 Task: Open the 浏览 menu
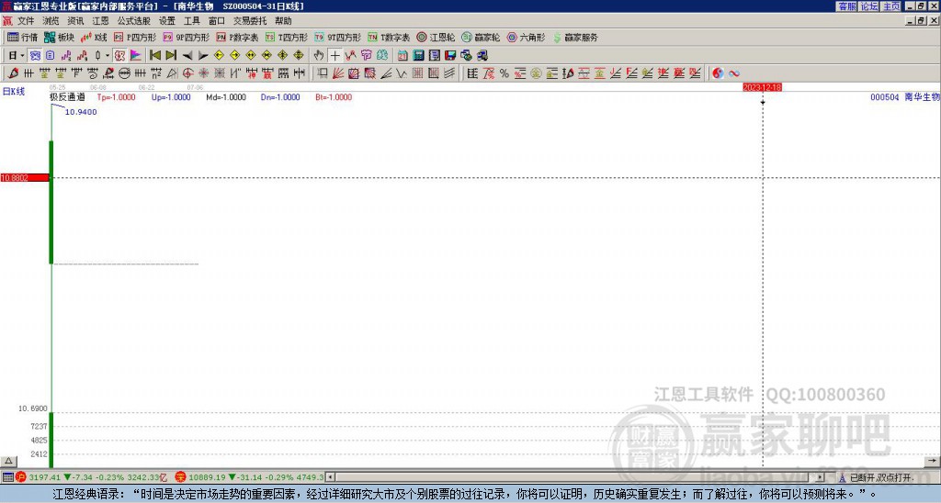coord(51,21)
